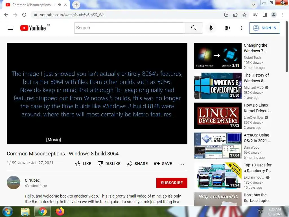Open more actions ellipsis under video
289x217 pixels.
[x=182, y=164]
